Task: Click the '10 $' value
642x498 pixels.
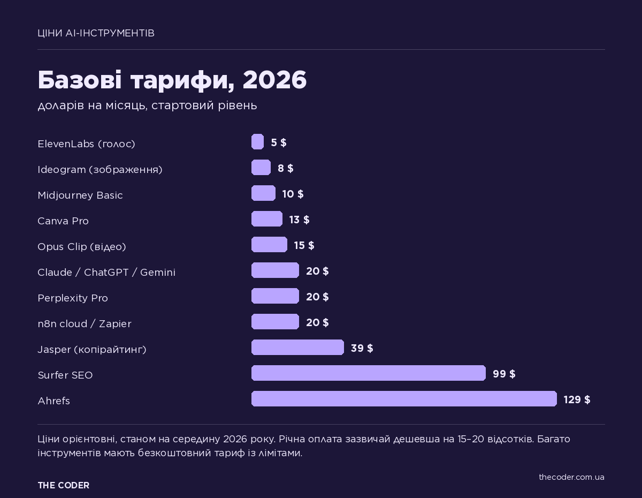Action: (x=293, y=194)
